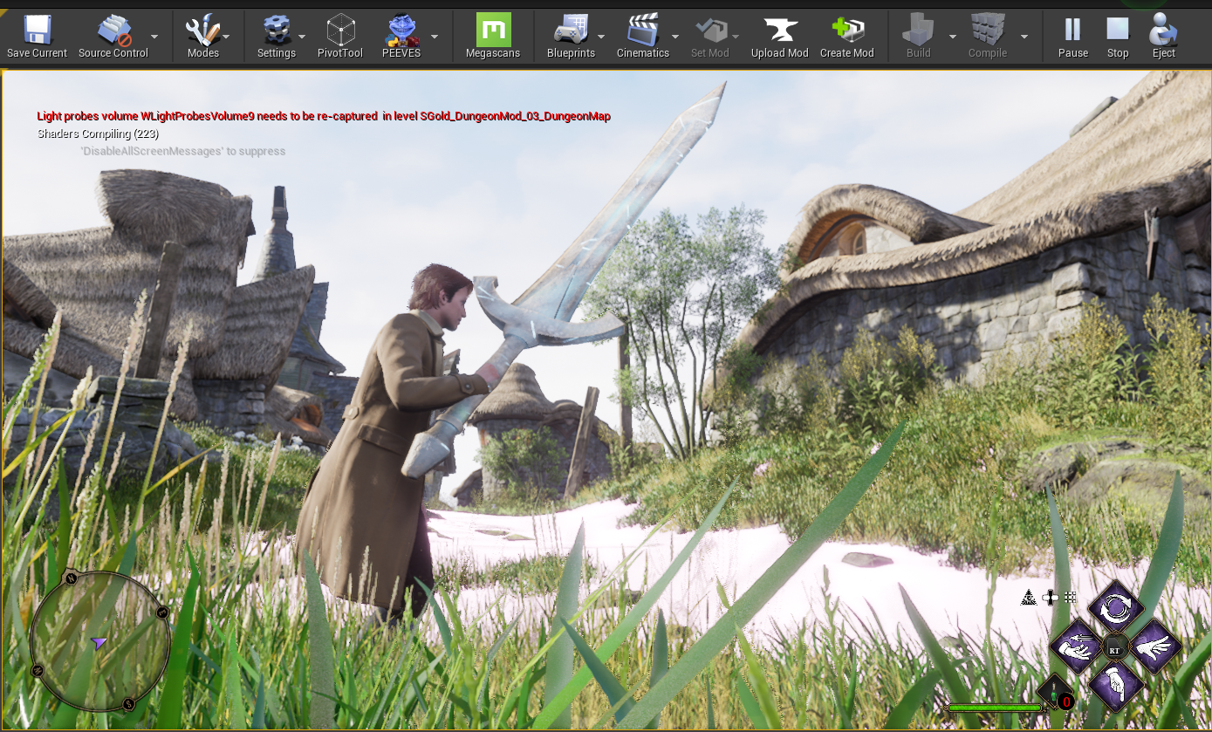1212x732 pixels.
Task: Click the RT trigger badge in spell wheel
Action: (1115, 648)
